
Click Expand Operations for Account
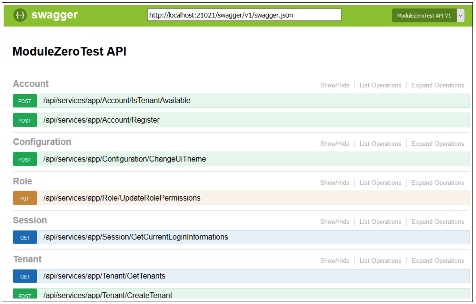pyautogui.click(x=438, y=85)
